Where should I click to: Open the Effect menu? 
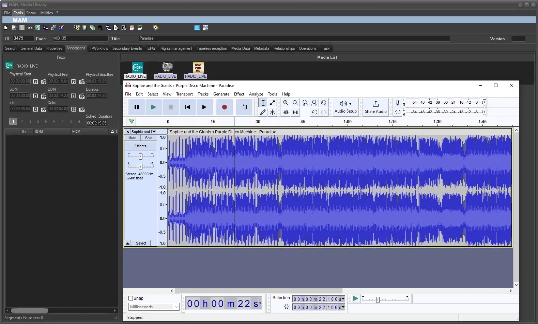pyautogui.click(x=239, y=94)
